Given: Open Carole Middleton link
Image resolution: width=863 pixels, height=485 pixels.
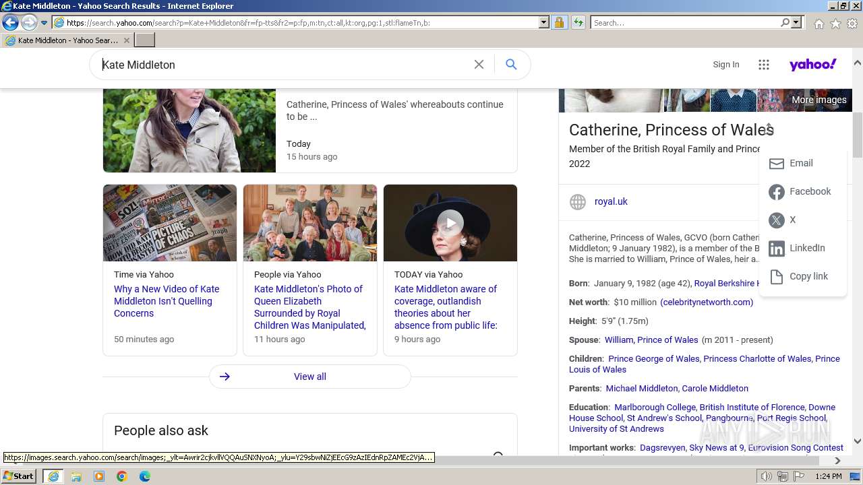Looking at the screenshot, I should point(715,389).
